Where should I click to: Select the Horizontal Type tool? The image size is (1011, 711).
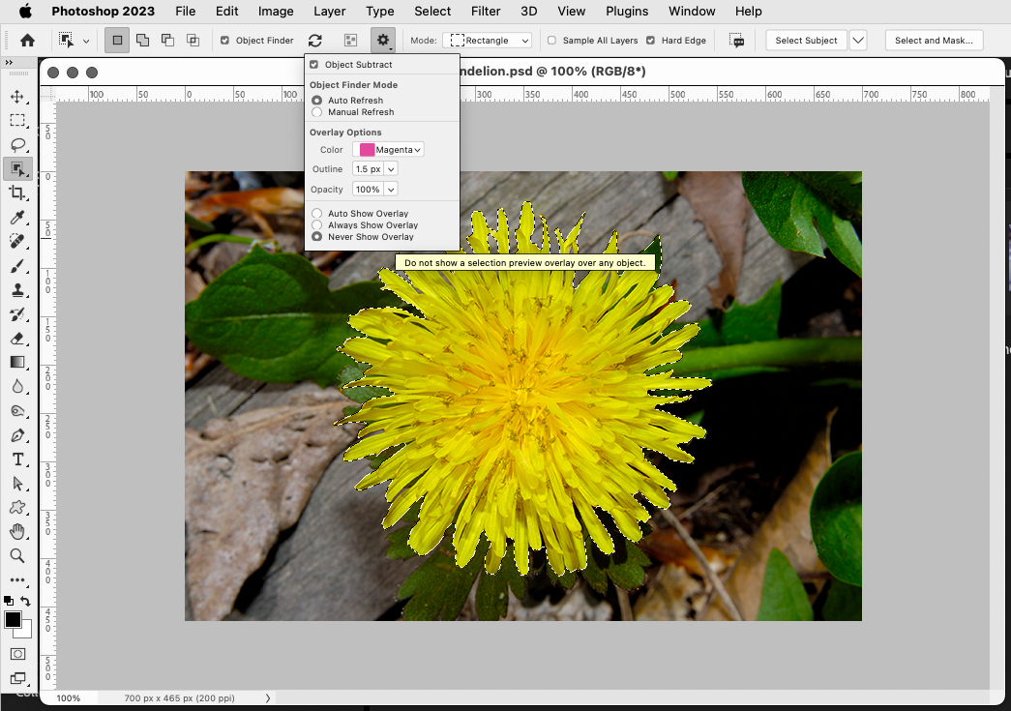click(19, 459)
